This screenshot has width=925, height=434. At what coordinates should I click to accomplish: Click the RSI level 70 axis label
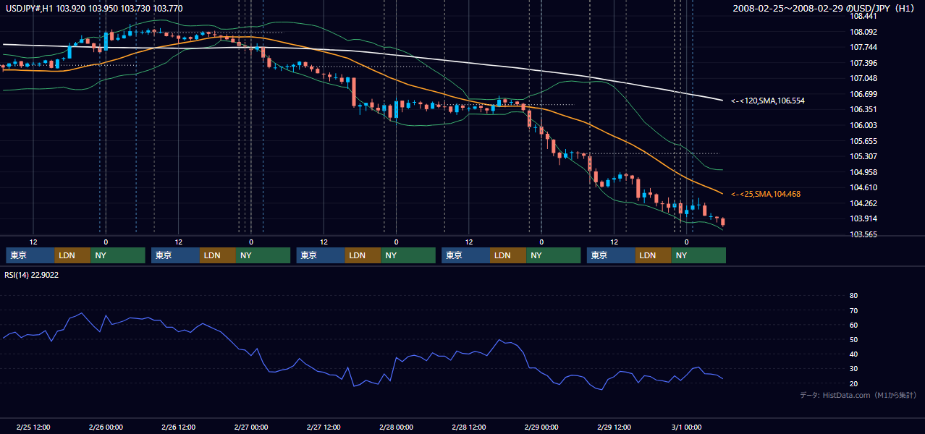point(853,310)
